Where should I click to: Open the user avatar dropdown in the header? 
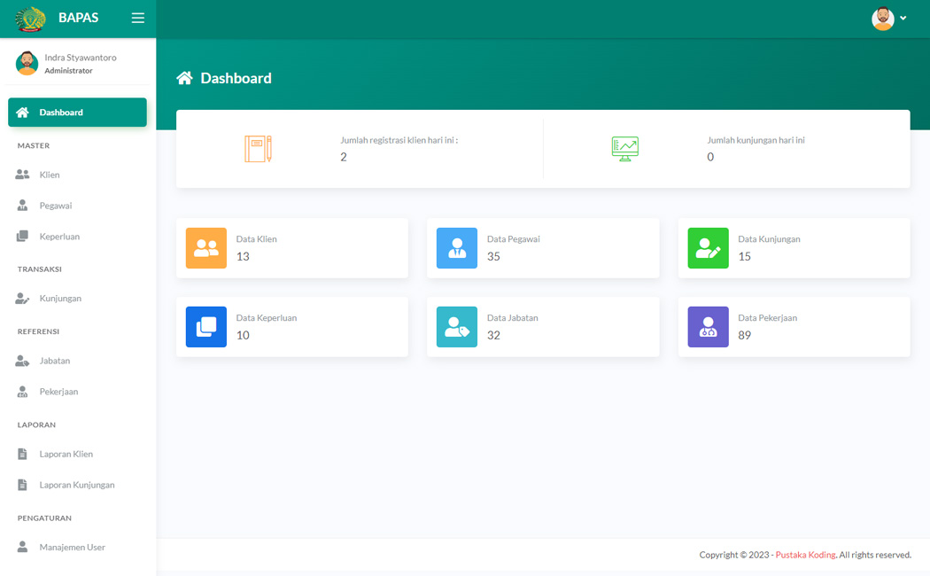pyautogui.click(x=888, y=19)
